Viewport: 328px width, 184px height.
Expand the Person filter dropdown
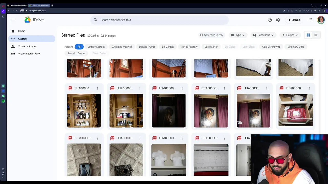pos(290,35)
